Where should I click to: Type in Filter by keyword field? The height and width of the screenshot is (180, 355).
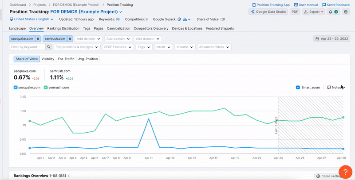pos(27,47)
